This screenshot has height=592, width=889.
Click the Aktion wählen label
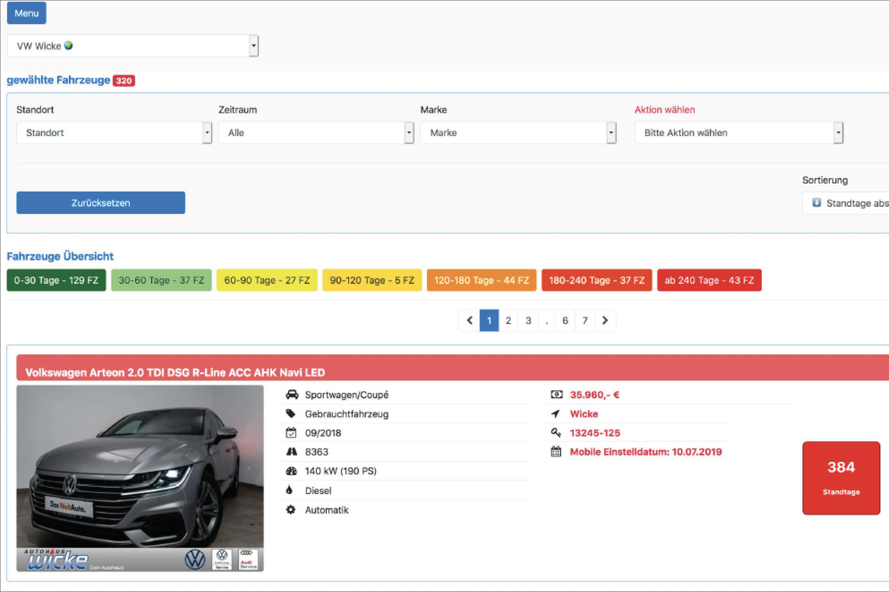(665, 110)
